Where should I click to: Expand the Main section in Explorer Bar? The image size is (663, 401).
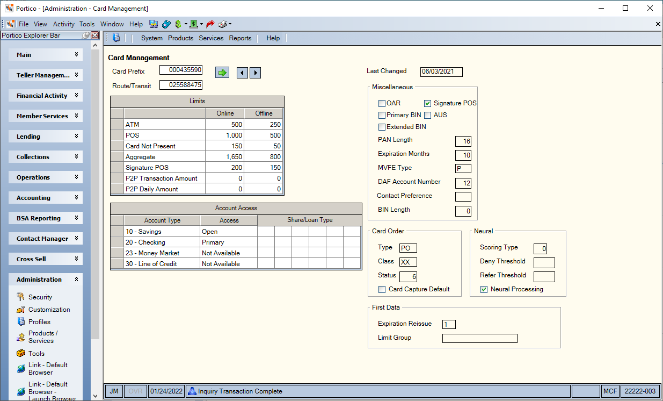coord(46,55)
